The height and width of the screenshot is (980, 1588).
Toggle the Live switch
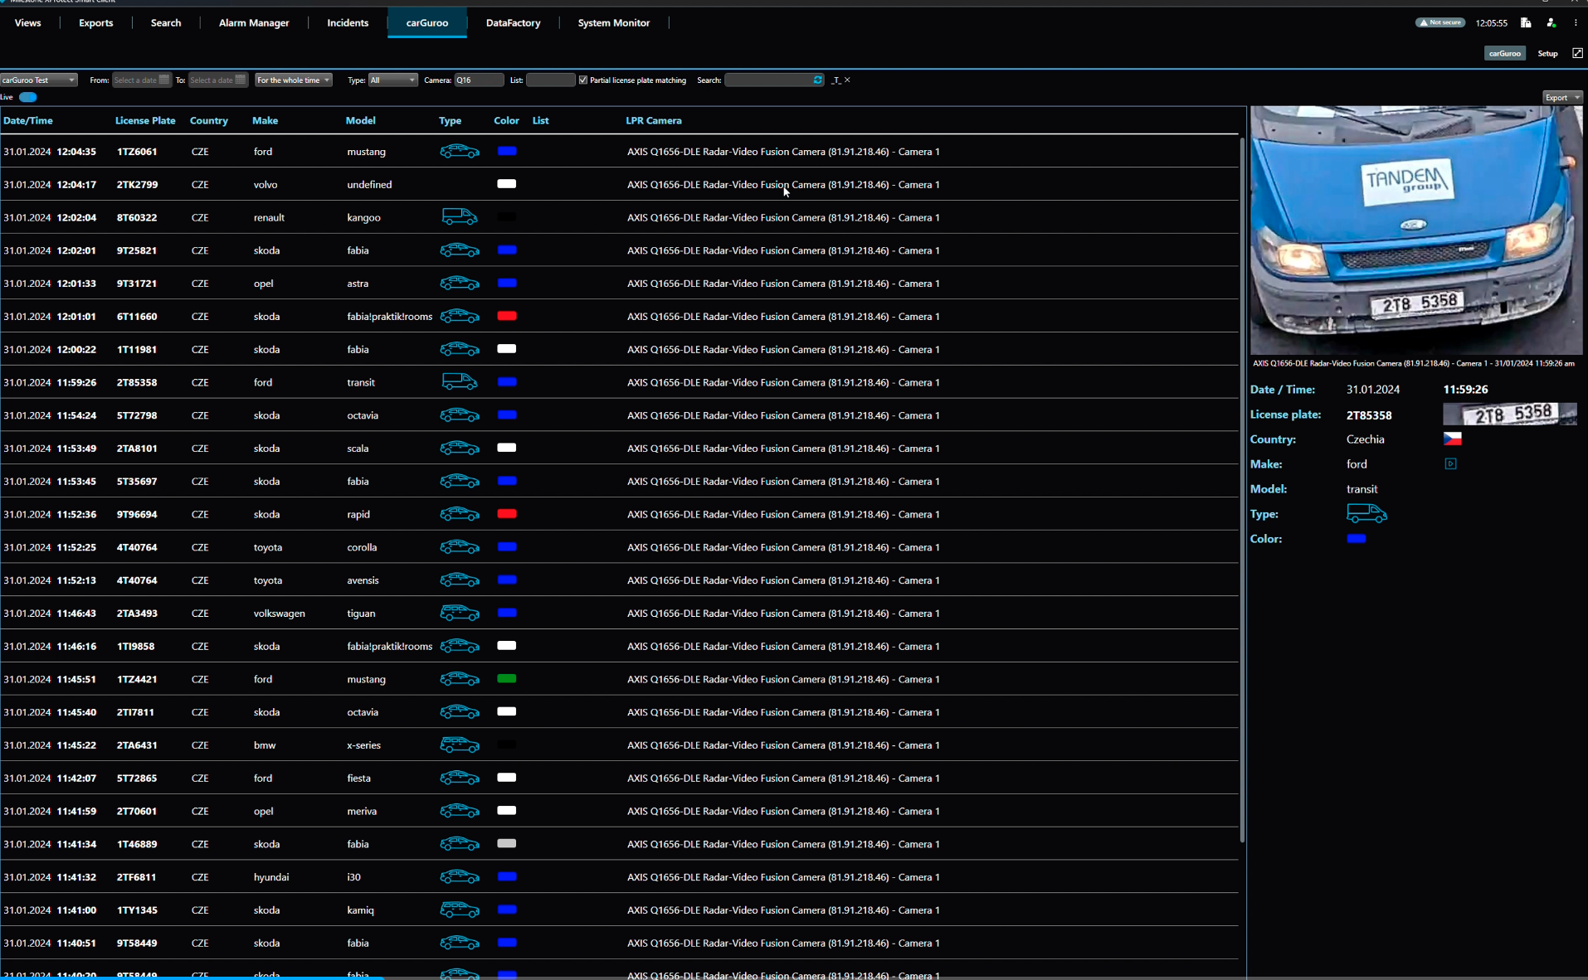[28, 97]
